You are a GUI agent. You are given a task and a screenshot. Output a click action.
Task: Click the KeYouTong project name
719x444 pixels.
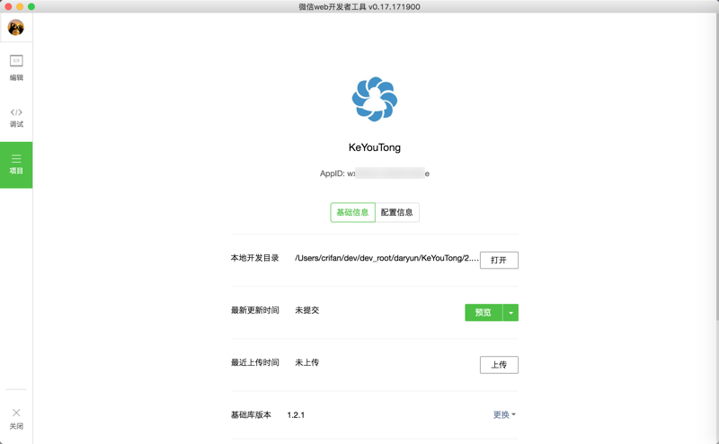pyautogui.click(x=375, y=147)
